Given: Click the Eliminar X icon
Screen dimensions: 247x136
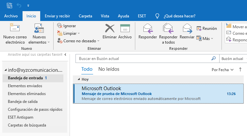Looking at the screenshot, I should [110, 28].
